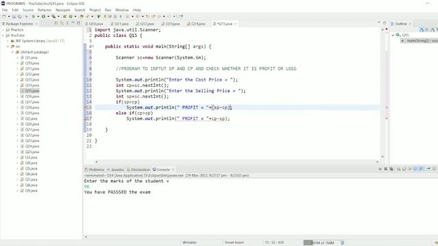Expand the JRE System Library node
438x246 pixels.
[x=8, y=41]
